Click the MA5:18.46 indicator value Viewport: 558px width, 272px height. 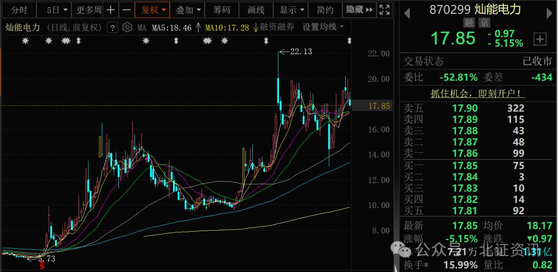[x=172, y=28]
